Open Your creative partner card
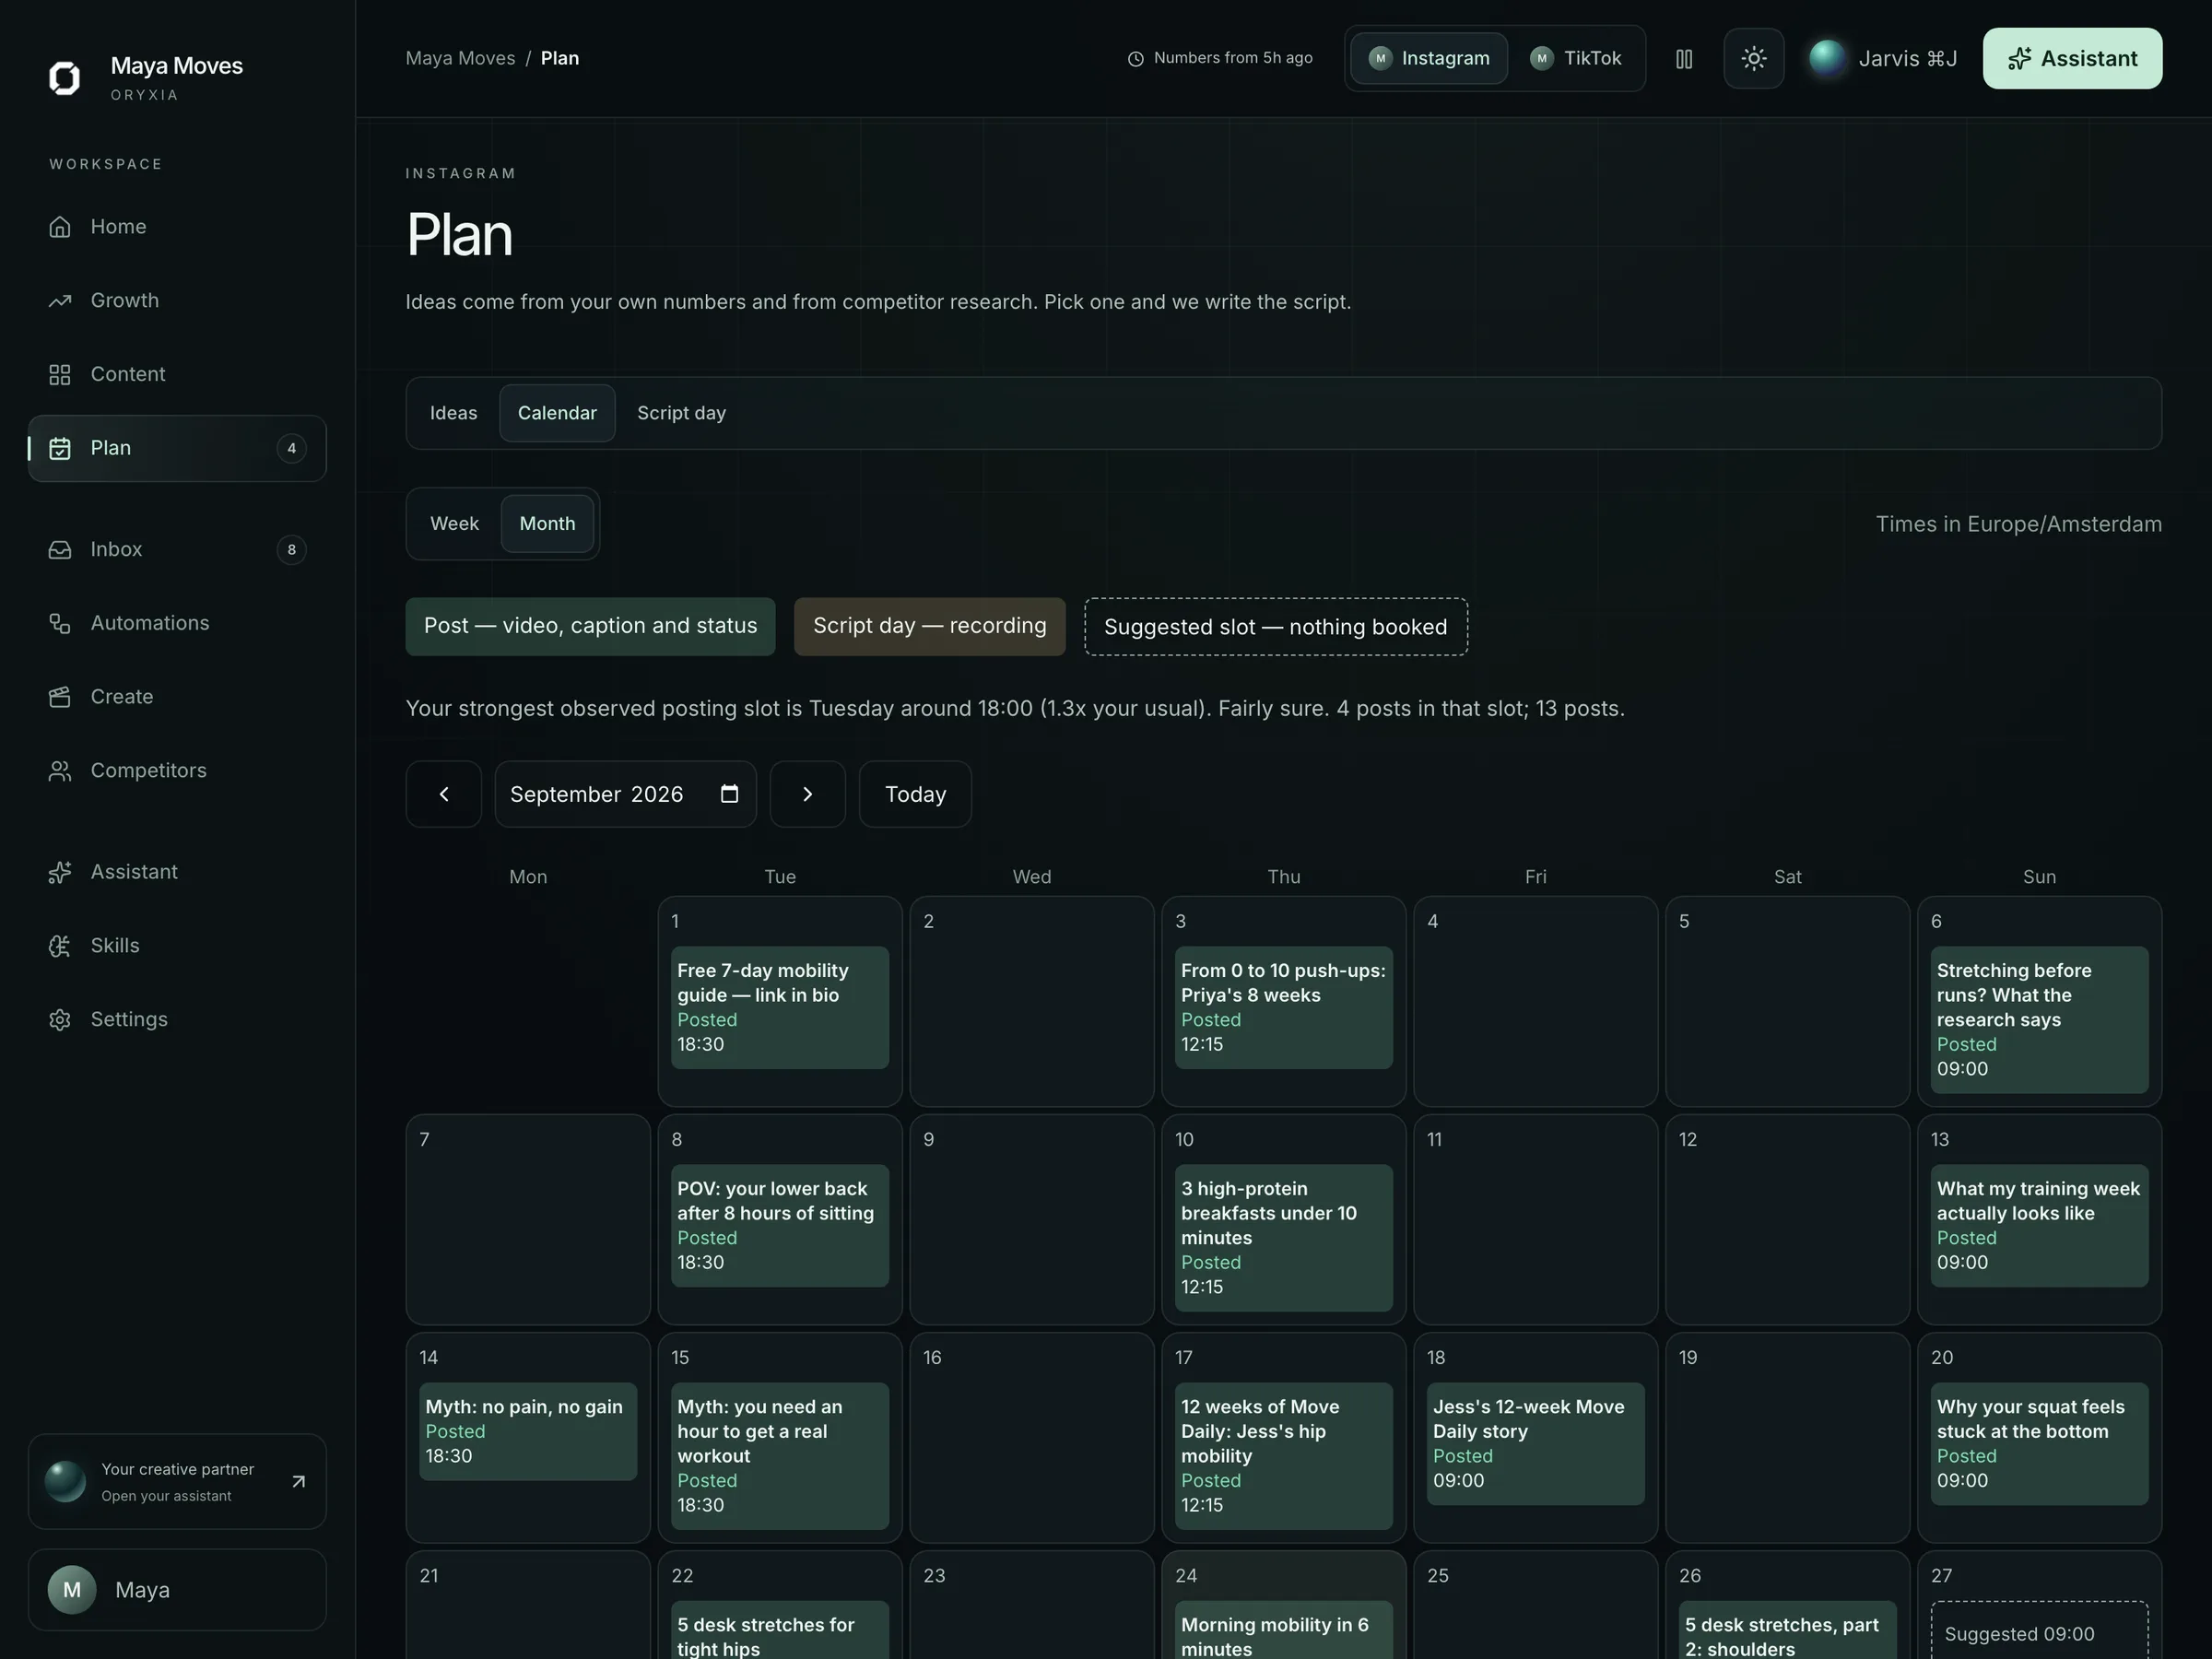 [177, 1482]
